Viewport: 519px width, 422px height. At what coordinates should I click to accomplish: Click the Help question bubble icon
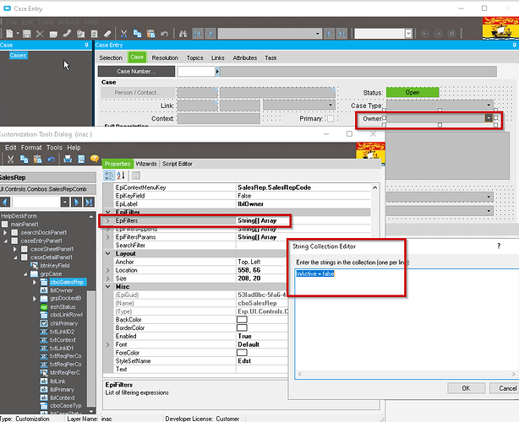[95, 159]
